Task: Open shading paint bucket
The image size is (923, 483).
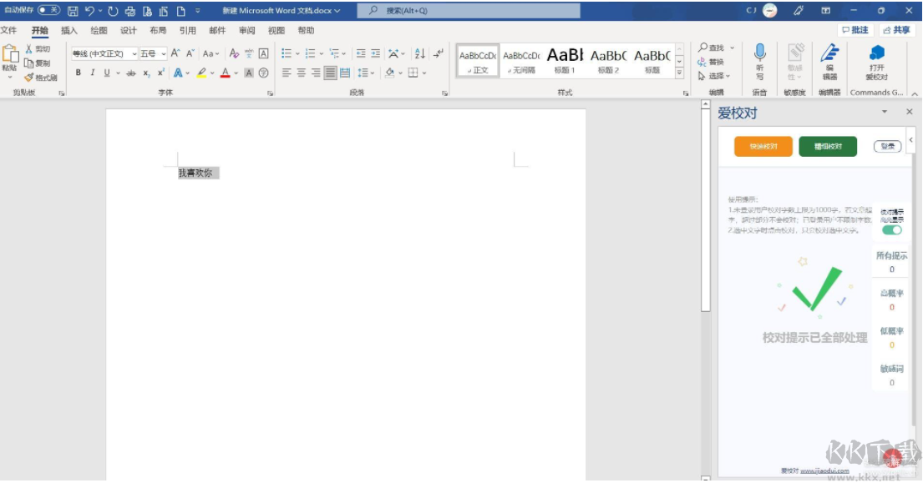Action: 389,73
